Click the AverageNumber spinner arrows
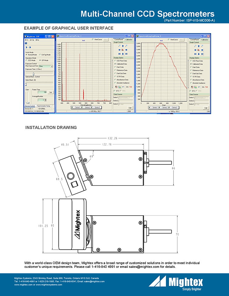The height and width of the screenshot is (296, 229). 45,100
